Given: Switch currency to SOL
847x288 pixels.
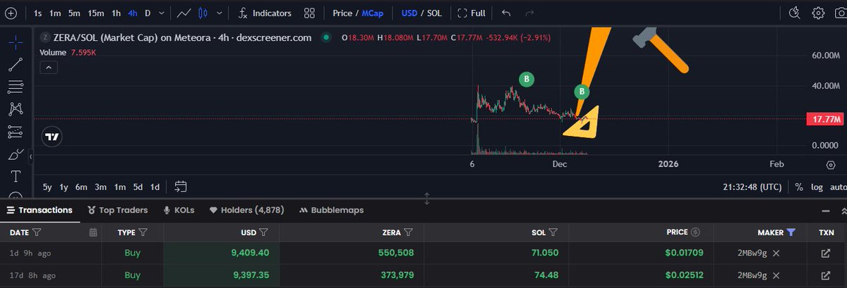Looking at the screenshot, I should (x=434, y=13).
